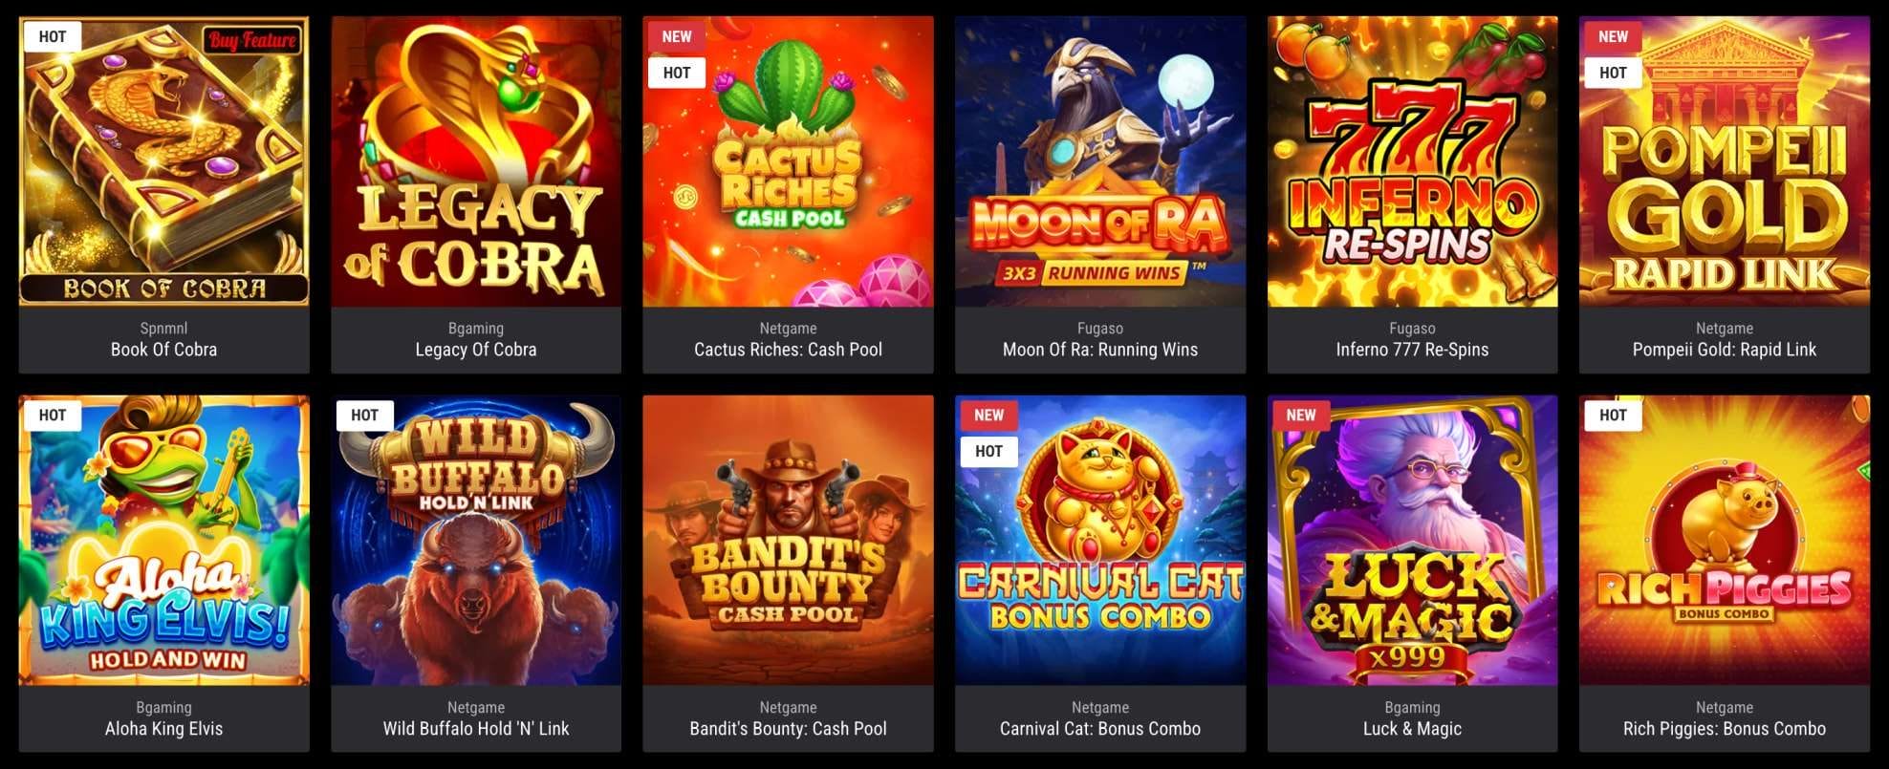Launch Aloha King Elvis game tile
This screenshot has width=1889, height=769.
pos(163,541)
